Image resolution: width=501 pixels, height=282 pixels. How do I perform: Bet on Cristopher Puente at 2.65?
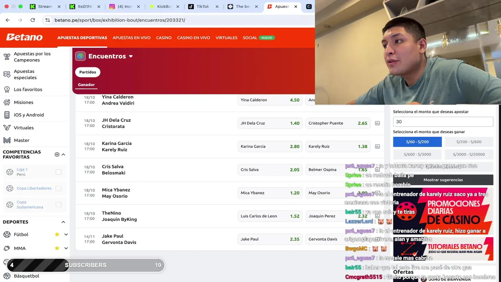338,123
